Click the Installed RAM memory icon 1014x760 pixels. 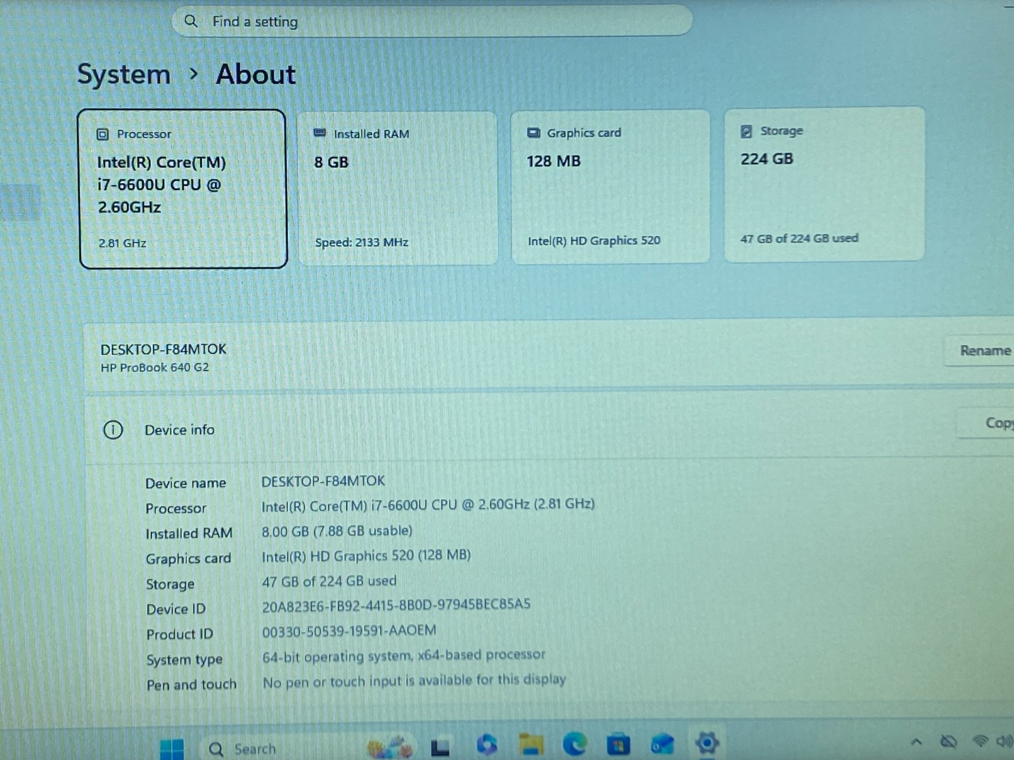coord(320,133)
